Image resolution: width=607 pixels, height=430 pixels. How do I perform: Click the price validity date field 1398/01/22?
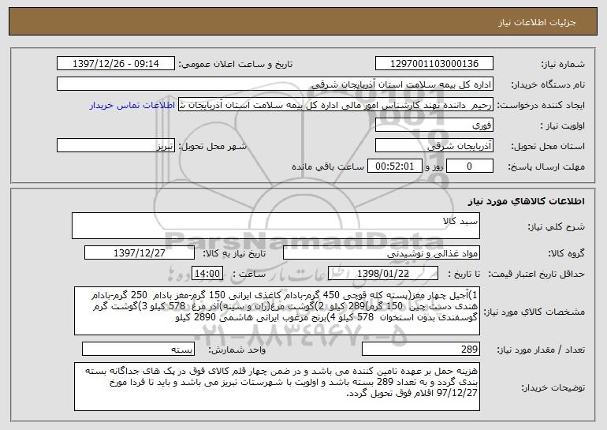coord(383,274)
